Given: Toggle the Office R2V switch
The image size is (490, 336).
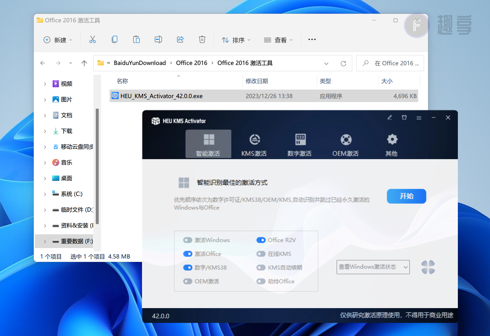Looking at the screenshot, I should 261,240.
